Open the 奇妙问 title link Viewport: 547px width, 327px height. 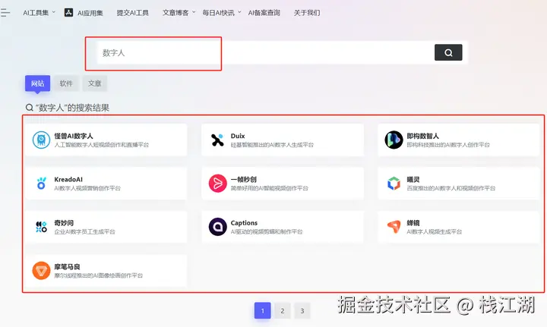click(x=64, y=223)
